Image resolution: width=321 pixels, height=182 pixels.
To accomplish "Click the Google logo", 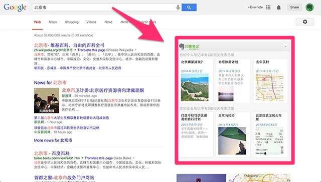I will (x=15, y=7).
